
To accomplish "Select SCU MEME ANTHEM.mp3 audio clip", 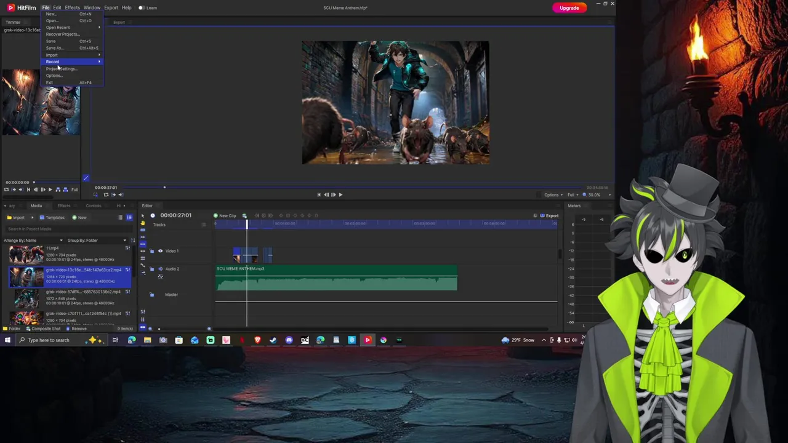I will [336, 278].
